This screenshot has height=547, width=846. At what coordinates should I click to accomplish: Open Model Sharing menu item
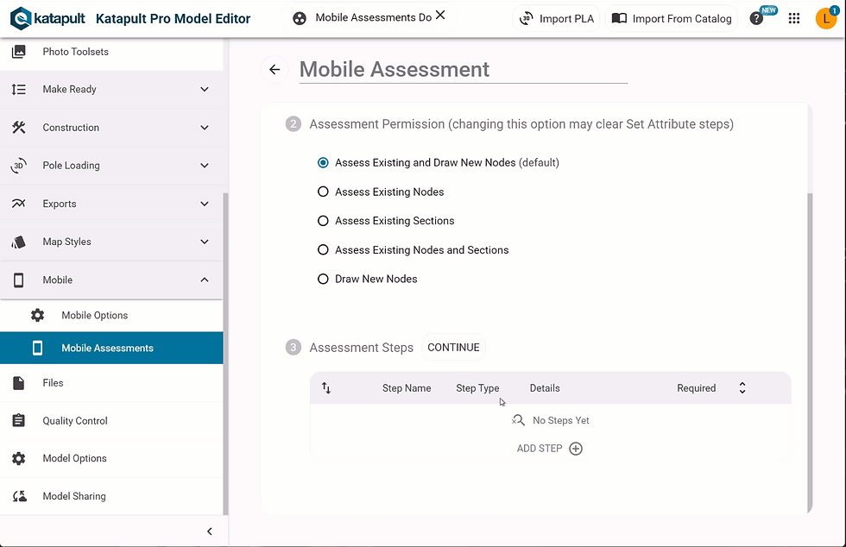pyautogui.click(x=111, y=496)
